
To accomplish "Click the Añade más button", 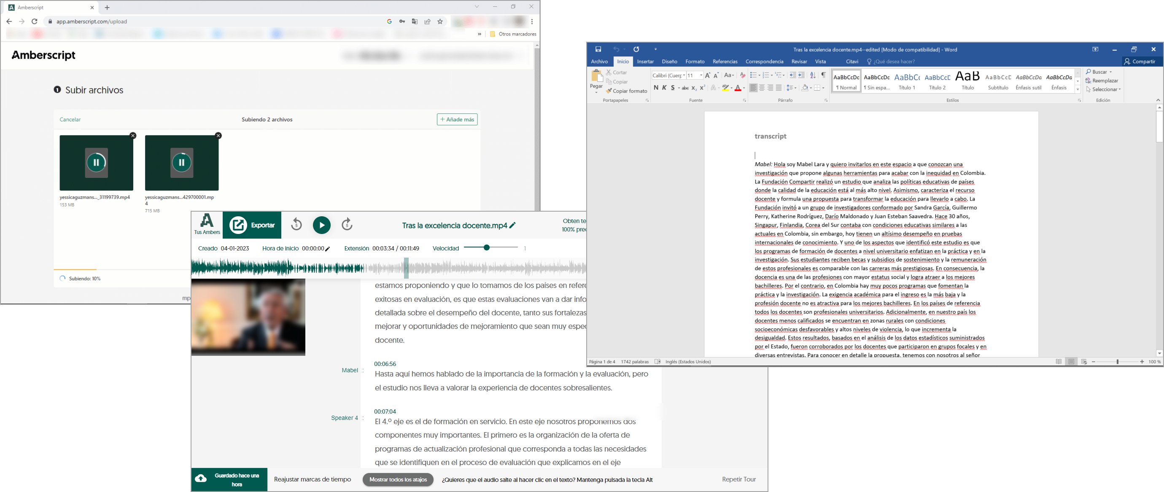I will [457, 119].
